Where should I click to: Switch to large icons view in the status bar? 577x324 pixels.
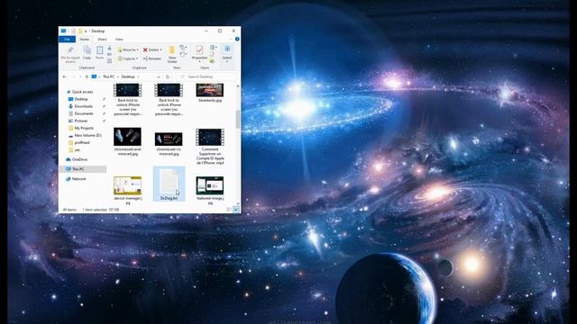(236, 210)
